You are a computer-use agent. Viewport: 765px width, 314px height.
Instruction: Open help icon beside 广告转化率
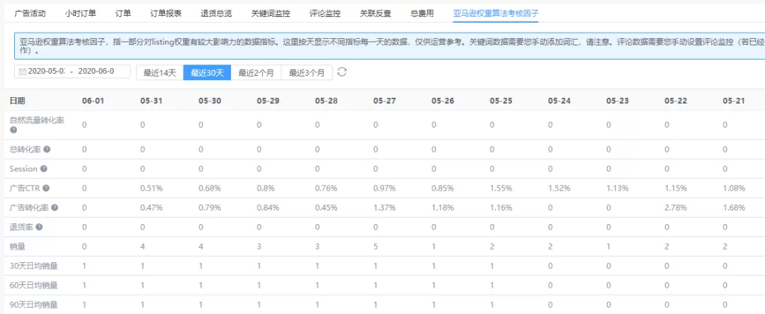55,208
